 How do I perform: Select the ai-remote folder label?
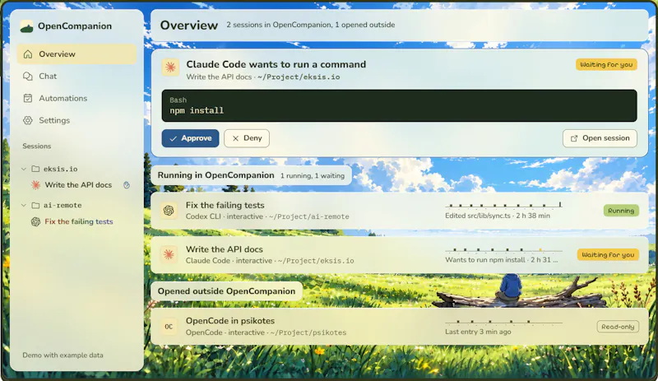click(x=63, y=206)
